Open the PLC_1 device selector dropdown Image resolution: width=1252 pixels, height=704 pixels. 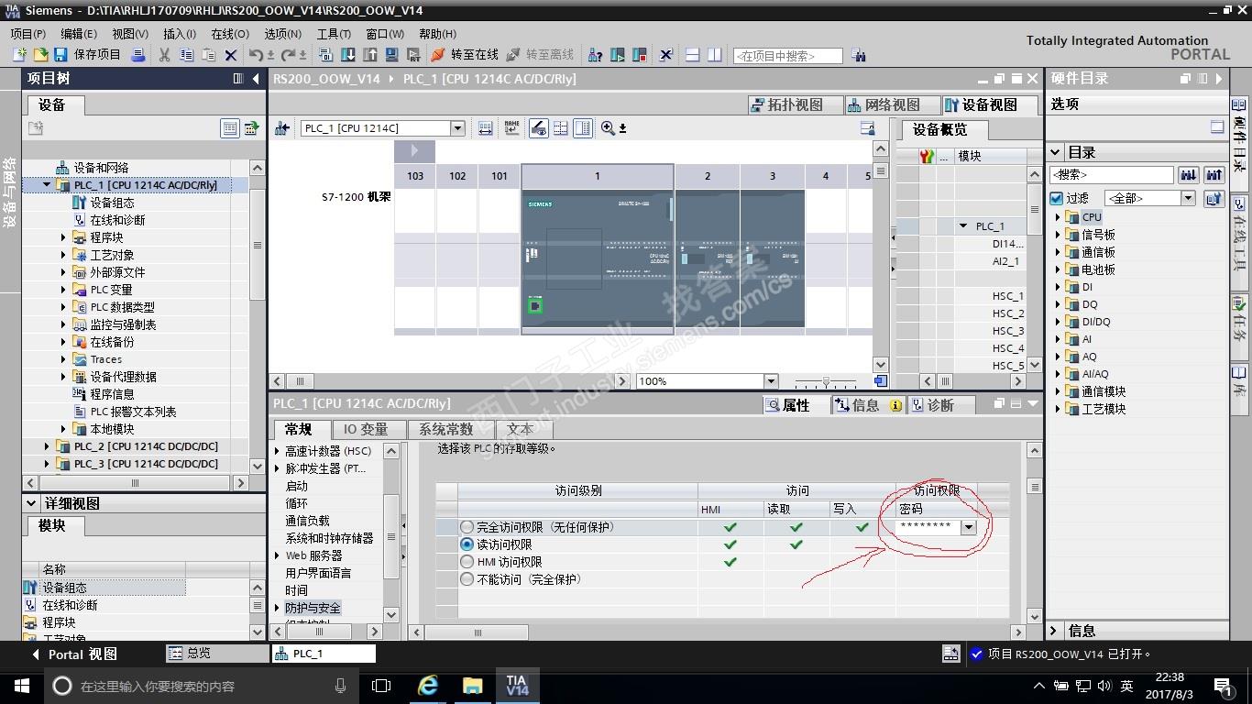pyautogui.click(x=457, y=128)
